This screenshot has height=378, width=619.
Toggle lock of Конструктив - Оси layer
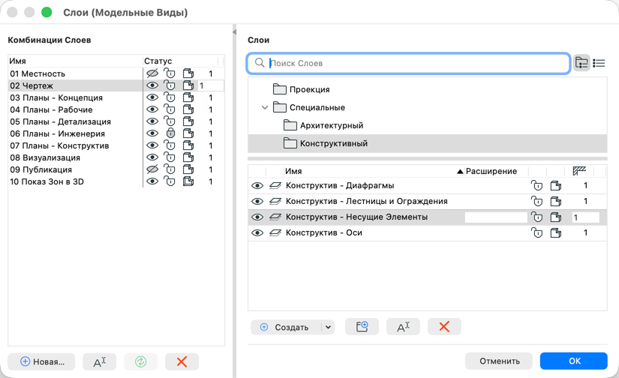pyautogui.click(x=536, y=232)
